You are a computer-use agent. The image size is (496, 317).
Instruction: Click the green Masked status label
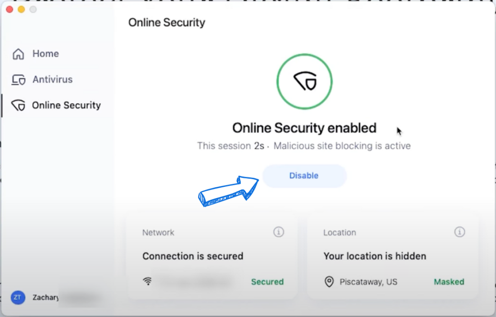tap(449, 282)
